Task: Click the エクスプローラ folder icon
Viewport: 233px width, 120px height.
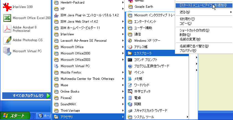Action: [x=130, y=53]
